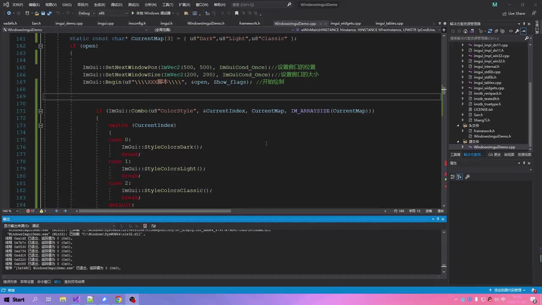
Task: Switch to the imgui_widgets.cpp tab
Action: (346, 23)
